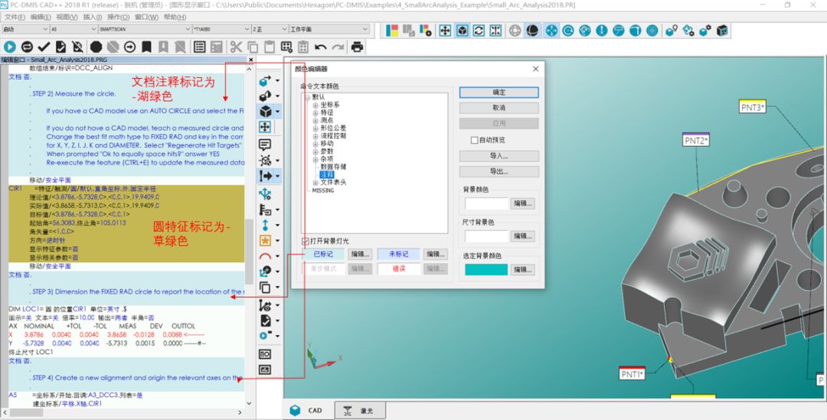Click the white 尺寸背景色 swatch
The image size is (827, 420).
click(486, 236)
